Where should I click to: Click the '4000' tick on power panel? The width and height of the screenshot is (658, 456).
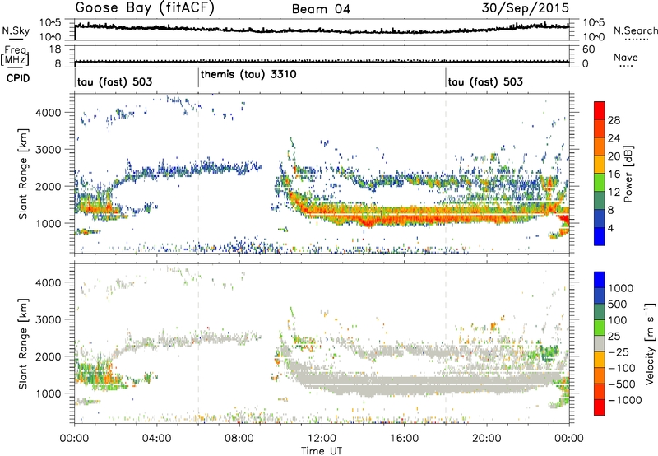coord(49,113)
